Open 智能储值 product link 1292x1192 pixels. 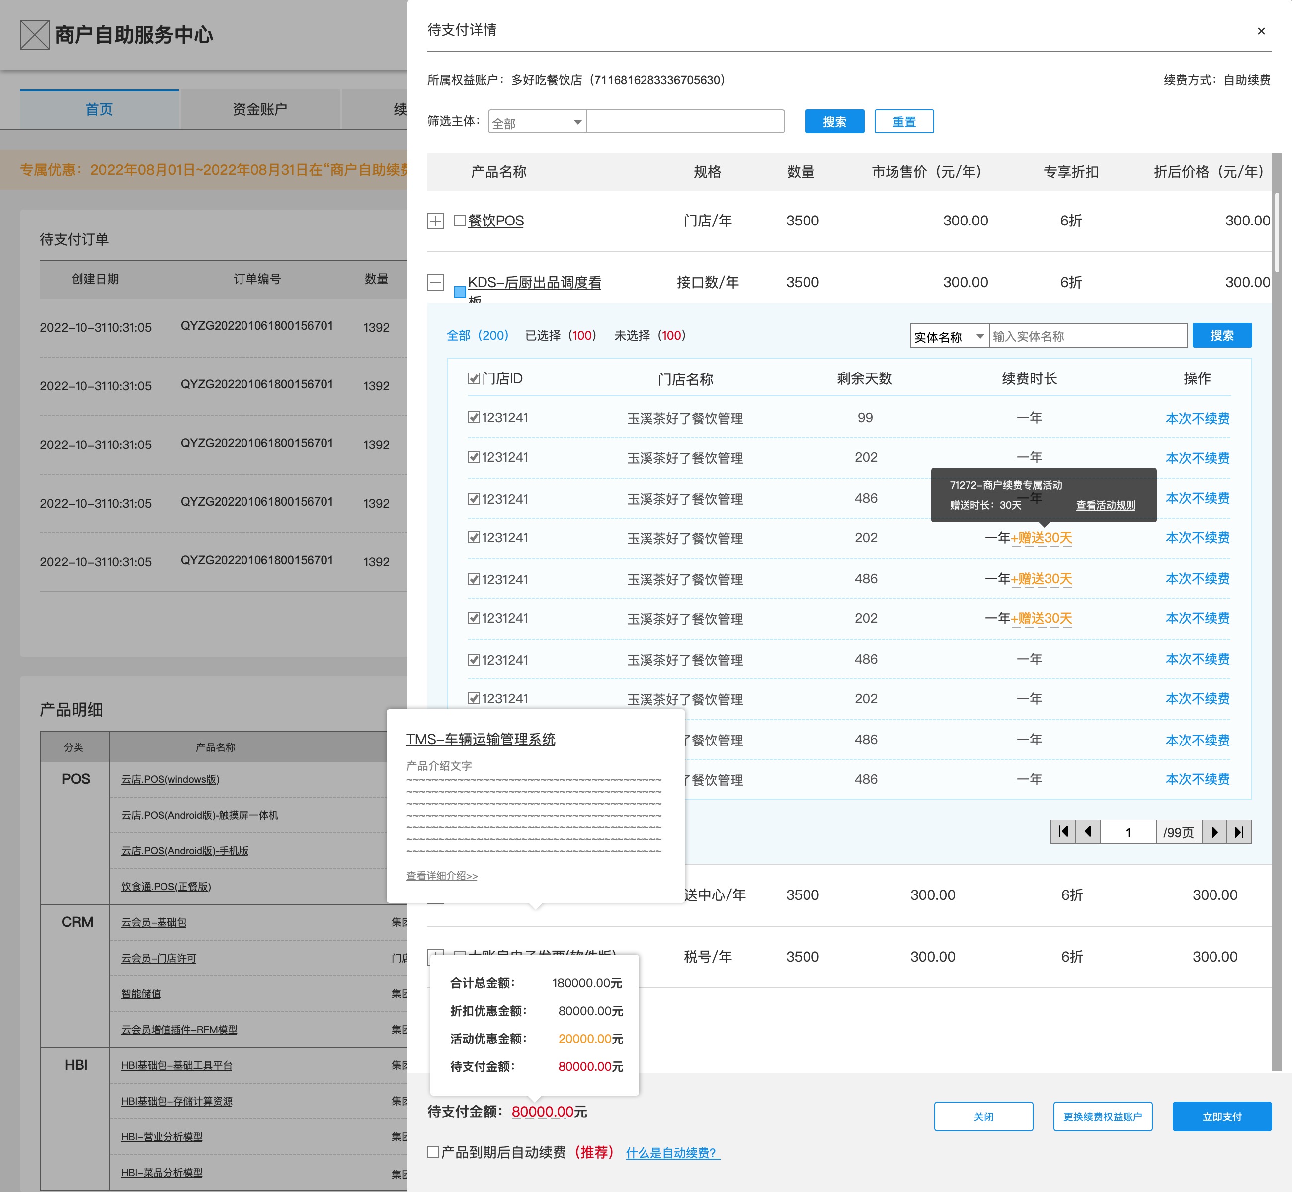[x=141, y=994]
